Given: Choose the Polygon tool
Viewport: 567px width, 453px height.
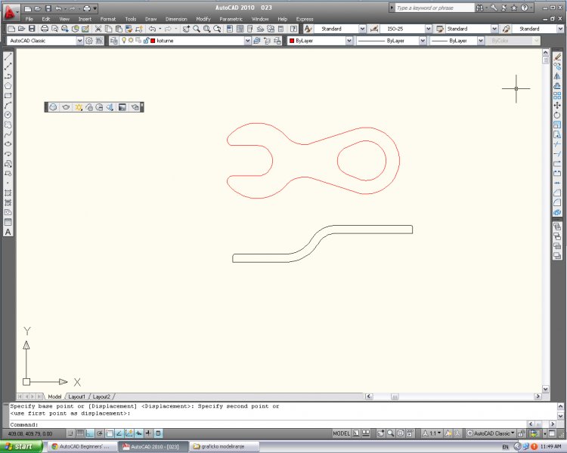Looking at the screenshot, I should pyautogui.click(x=8, y=86).
